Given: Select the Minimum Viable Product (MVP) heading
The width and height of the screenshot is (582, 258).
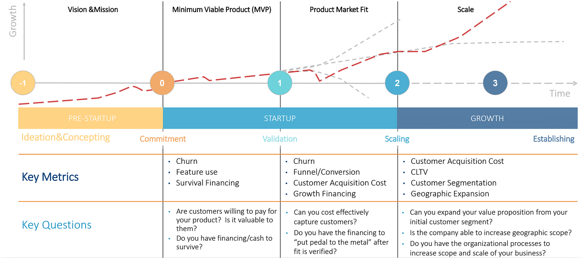Looking at the screenshot, I should (x=222, y=9).
